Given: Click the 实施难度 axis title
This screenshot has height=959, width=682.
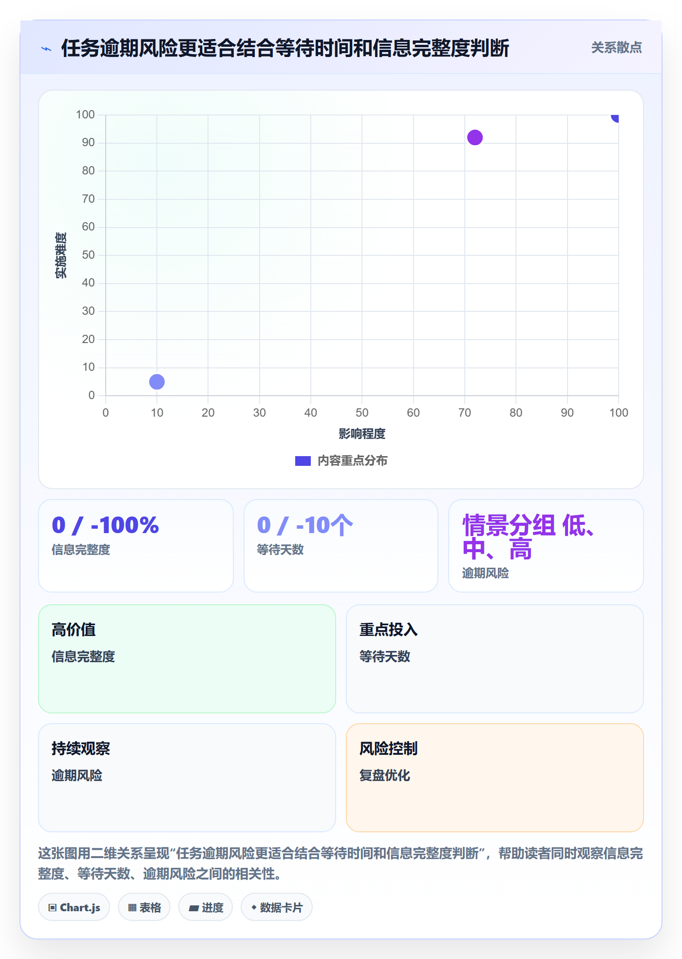Looking at the screenshot, I should [61, 255].
